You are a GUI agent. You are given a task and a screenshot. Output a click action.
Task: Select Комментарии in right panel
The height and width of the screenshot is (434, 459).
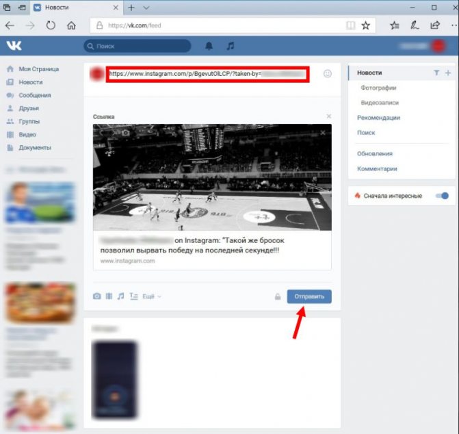tap(377, 168)
